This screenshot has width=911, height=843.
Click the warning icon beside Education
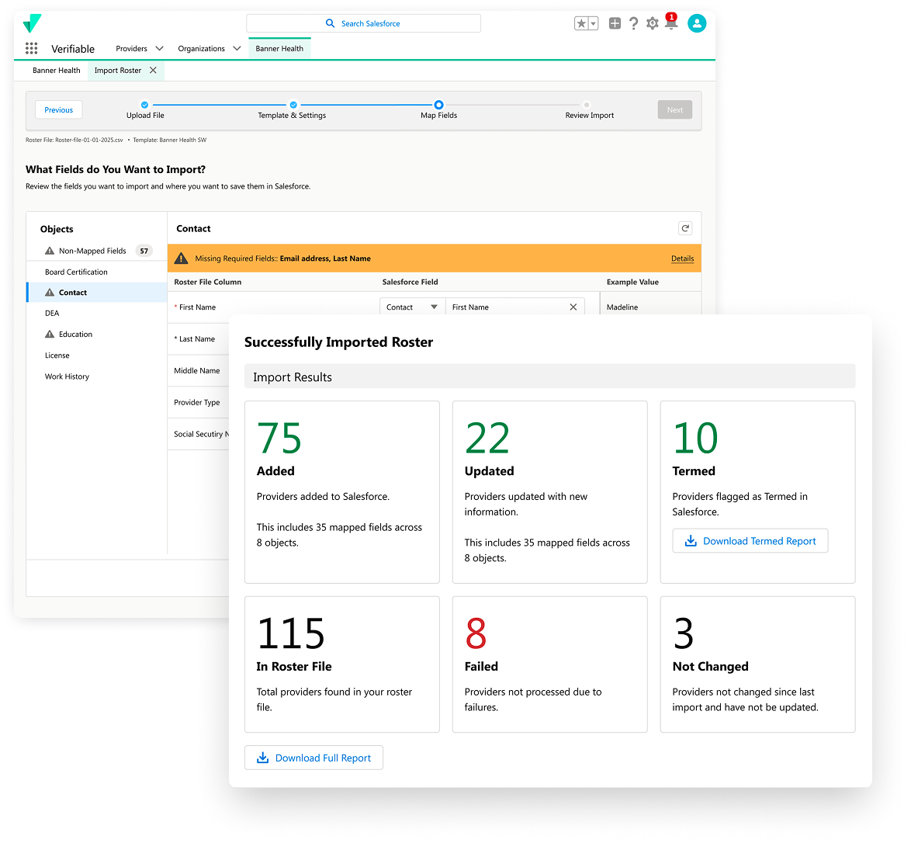coord(50,335)
